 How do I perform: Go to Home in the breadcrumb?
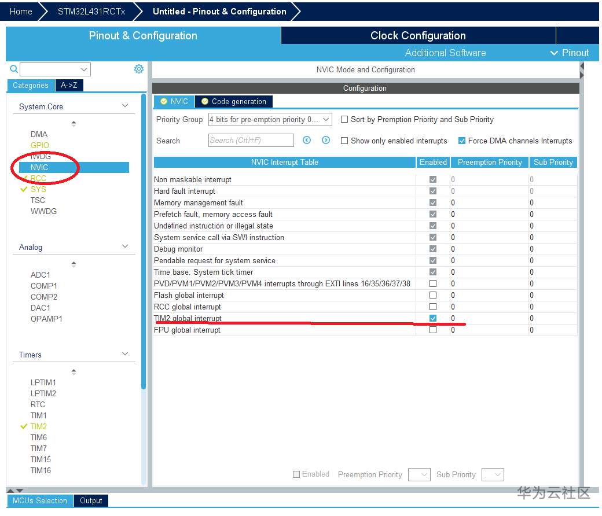[21, 12]
